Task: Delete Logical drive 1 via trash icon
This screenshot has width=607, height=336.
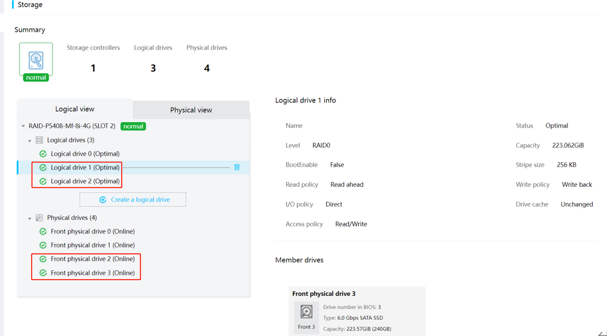Action: (x=237, y=167)
